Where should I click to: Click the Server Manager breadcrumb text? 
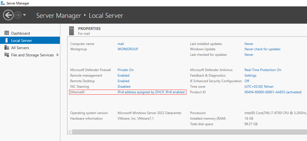[59, 16]
